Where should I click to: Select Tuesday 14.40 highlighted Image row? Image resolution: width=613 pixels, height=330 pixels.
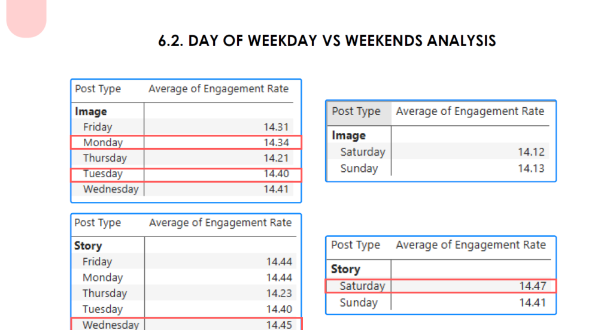click(186, 175)
